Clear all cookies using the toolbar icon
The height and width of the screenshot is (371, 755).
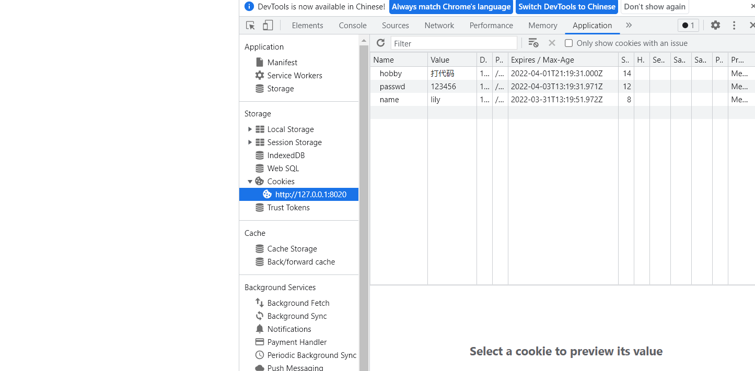click(533, 43)
